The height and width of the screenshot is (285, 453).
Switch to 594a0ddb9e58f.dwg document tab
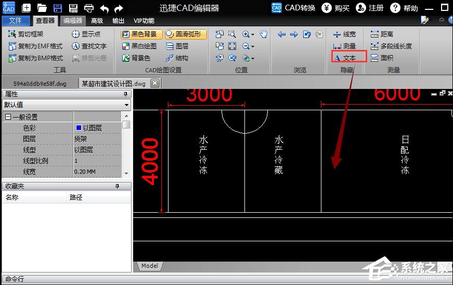(x=40, y=84)
